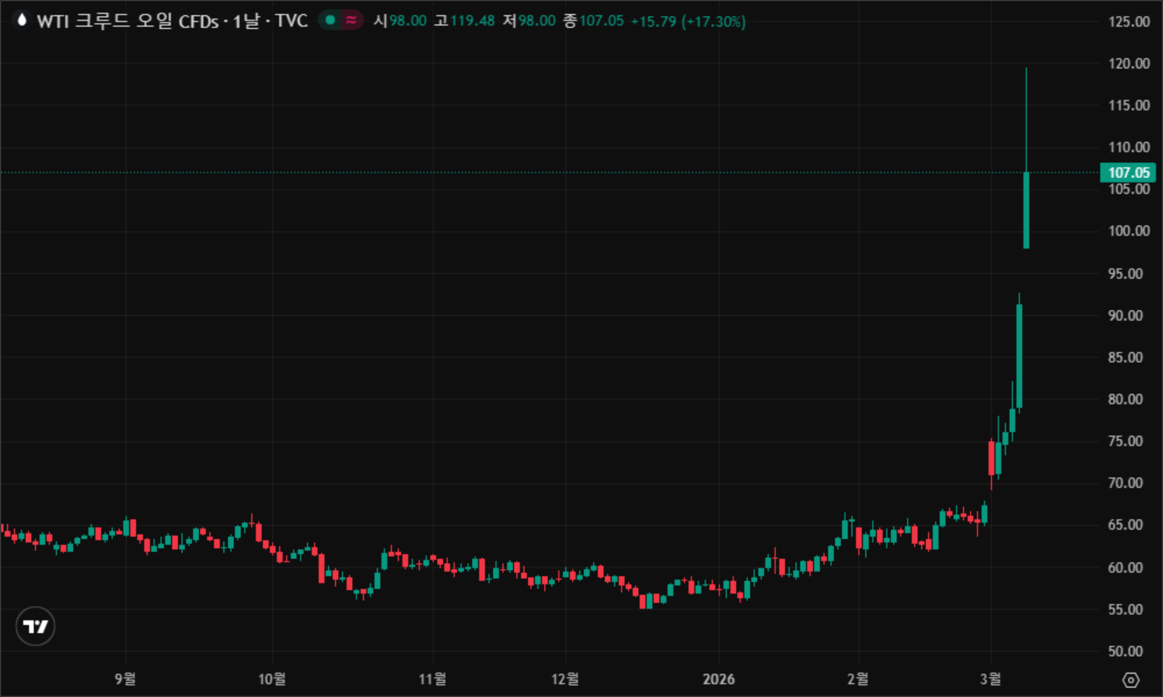Image resolution: width=1163 pixels, height=697 pixels.
Task: Click the 고119.48 high price value
Action: pyautogui.click(x=465, y=21)
